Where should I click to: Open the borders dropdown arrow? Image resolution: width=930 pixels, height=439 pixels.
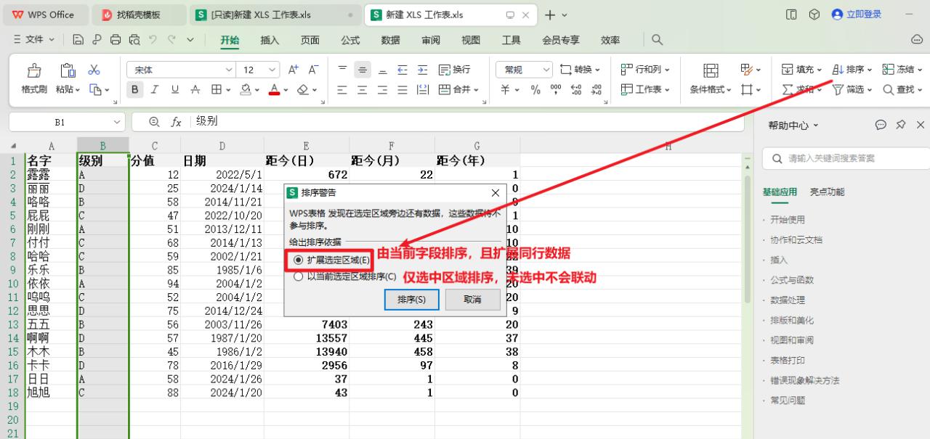point(227,90)
